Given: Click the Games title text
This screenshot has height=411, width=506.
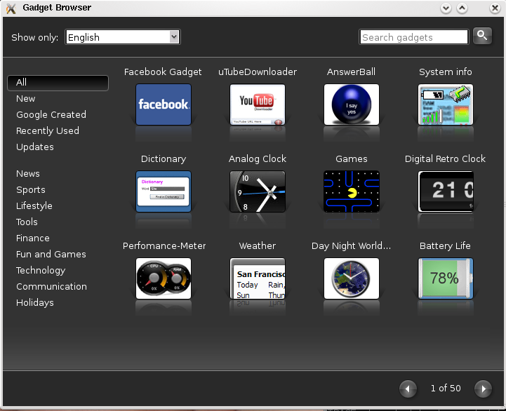Looking at the screenshot, I should point(352,159).
